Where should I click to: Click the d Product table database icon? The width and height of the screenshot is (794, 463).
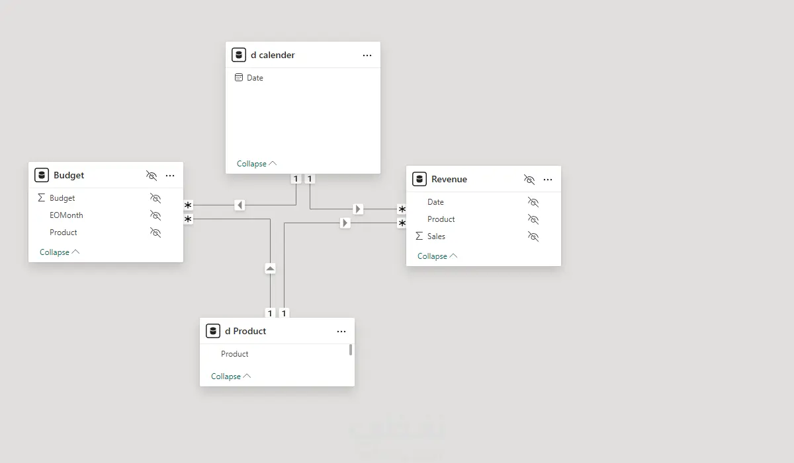(213, 331)
